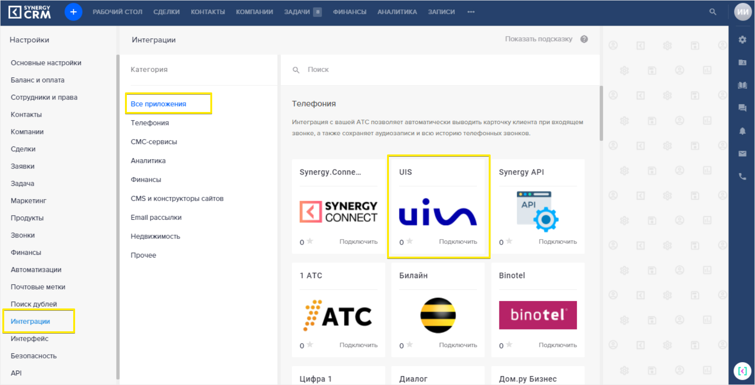
Task: Select Прочее category
Action: point(144,255)
